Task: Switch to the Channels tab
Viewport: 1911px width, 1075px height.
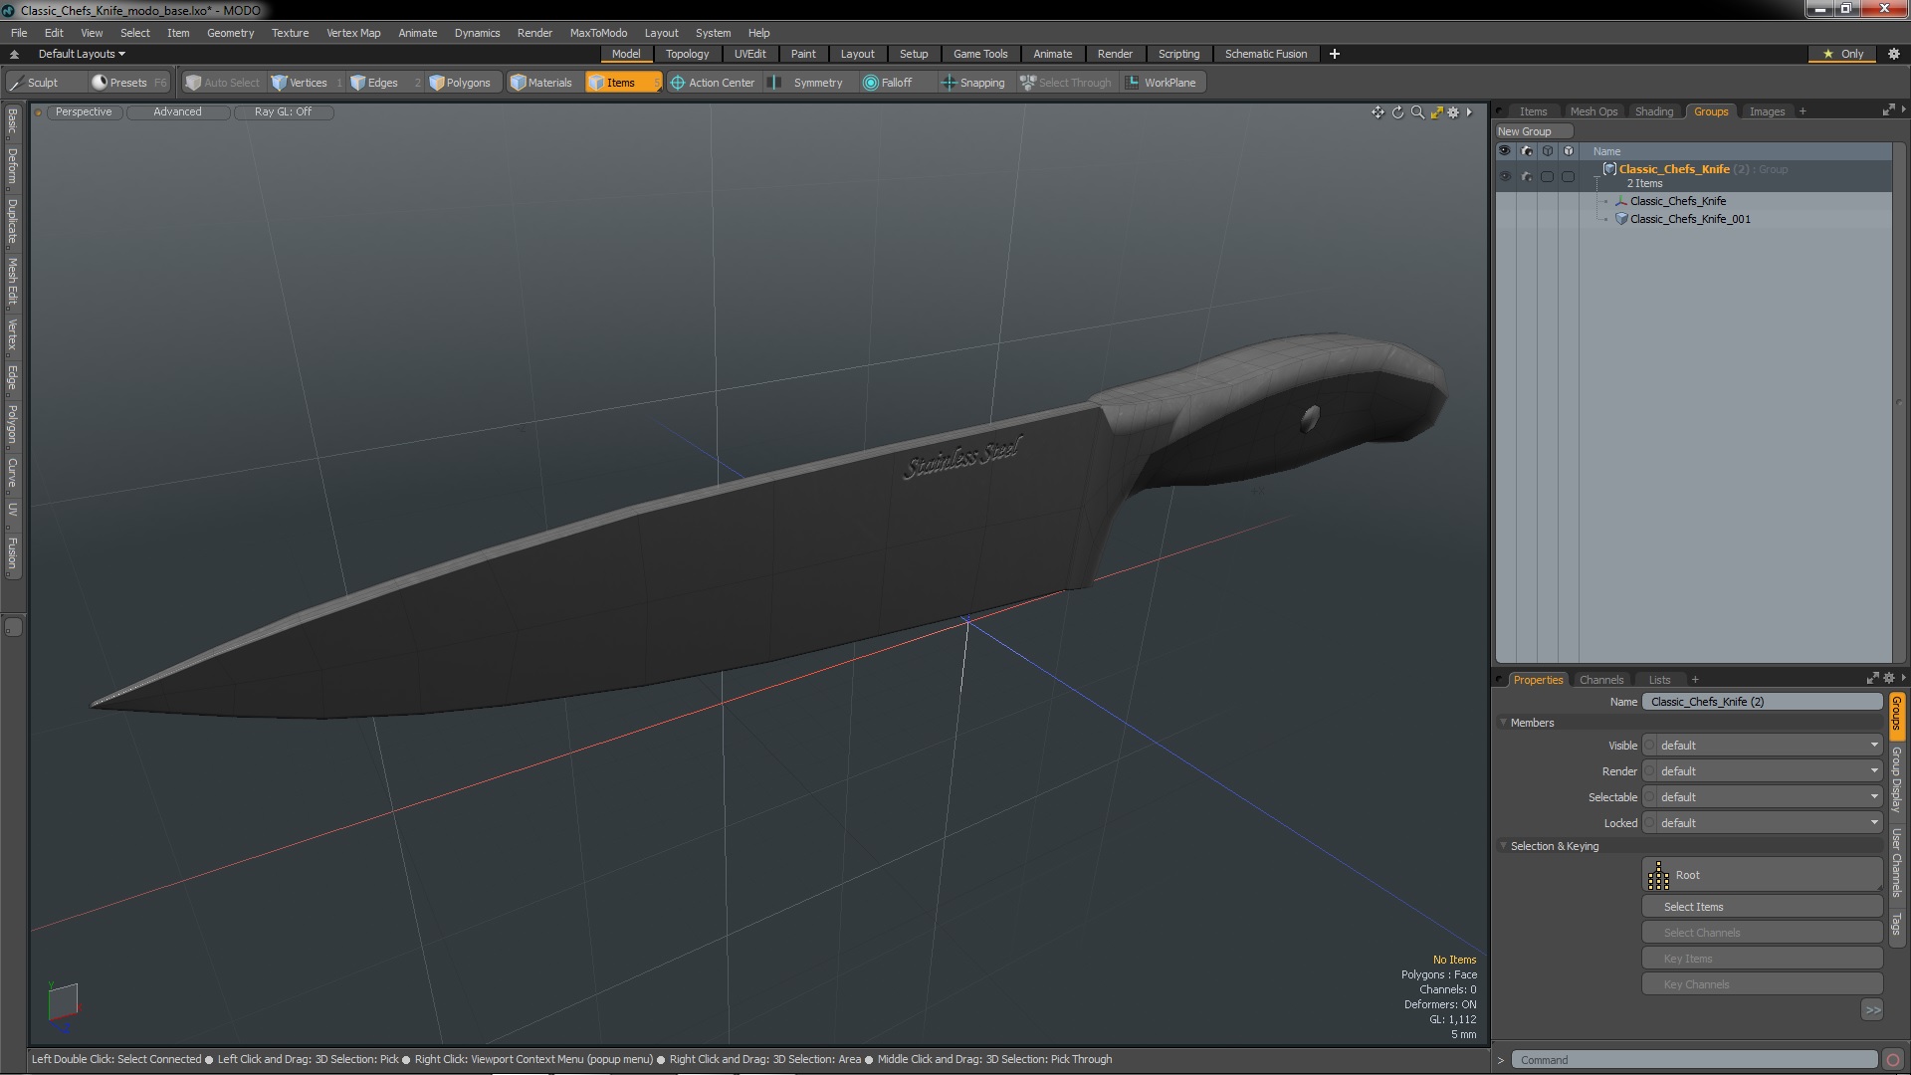Action: point(1600,680)
